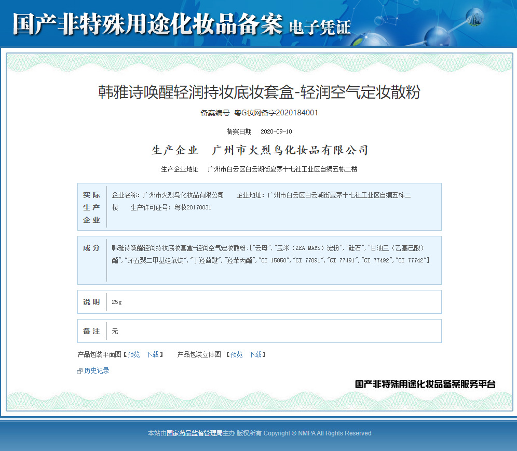Screen dimensions: 517x451
Task: Click the 备案编号 label
Action: point(215,113)
